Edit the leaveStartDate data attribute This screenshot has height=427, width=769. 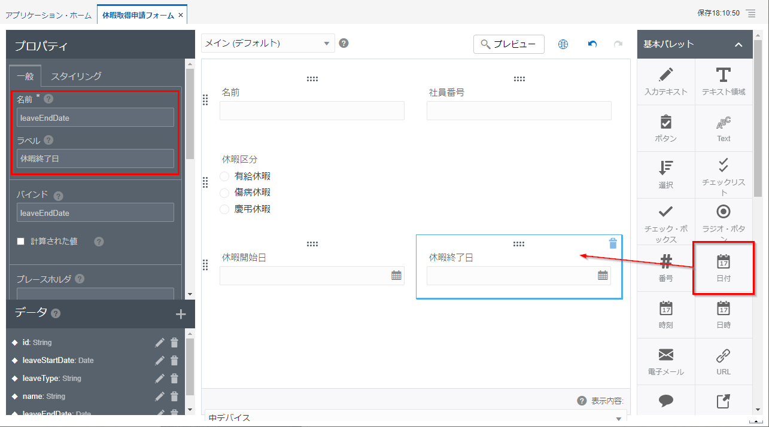[x=159, y=361]
